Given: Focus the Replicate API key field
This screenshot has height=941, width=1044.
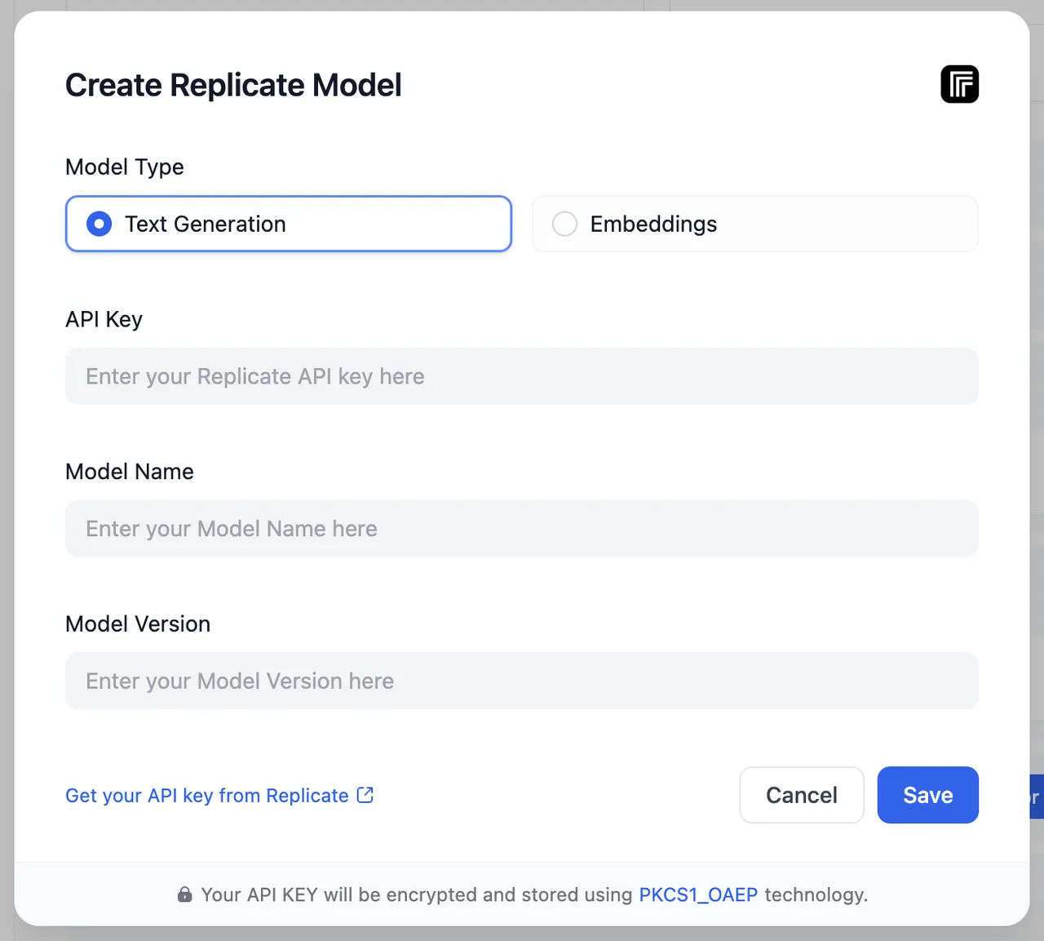Looking at the screenshot, I should click(x=522, y=376).
